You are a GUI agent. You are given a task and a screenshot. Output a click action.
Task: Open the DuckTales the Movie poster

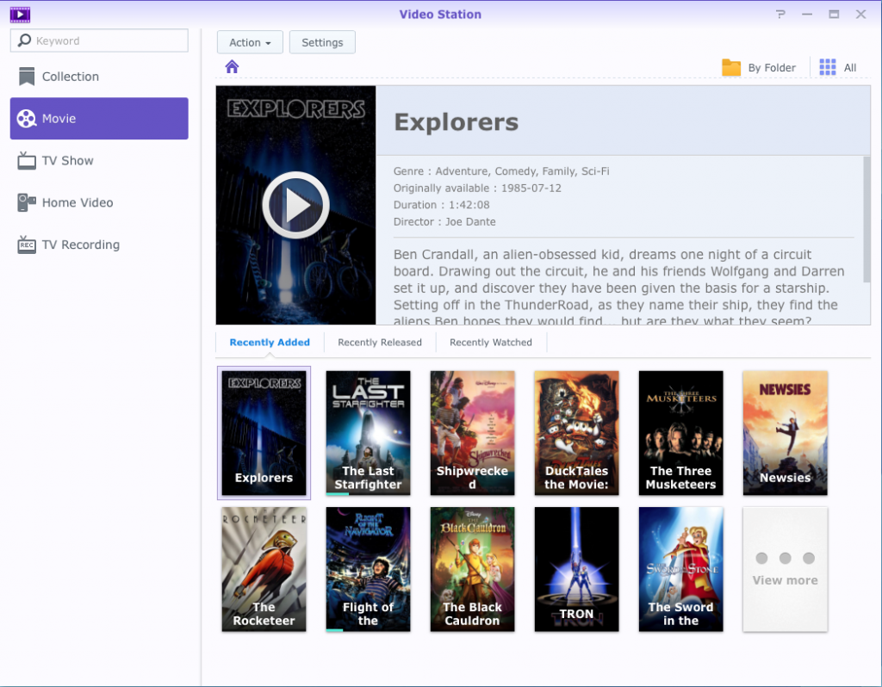576,433
